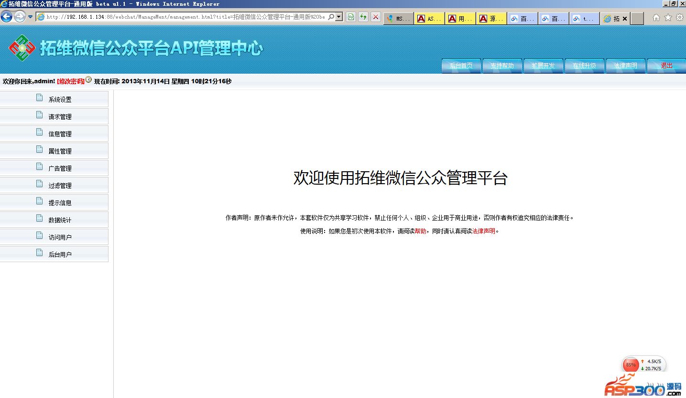
Task: Click the 后台首页 navigation button
Action: coord(461,66)
